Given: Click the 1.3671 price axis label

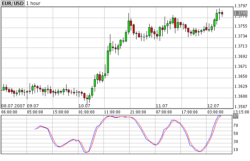Looking at the screenshot, I should point(241,66).
